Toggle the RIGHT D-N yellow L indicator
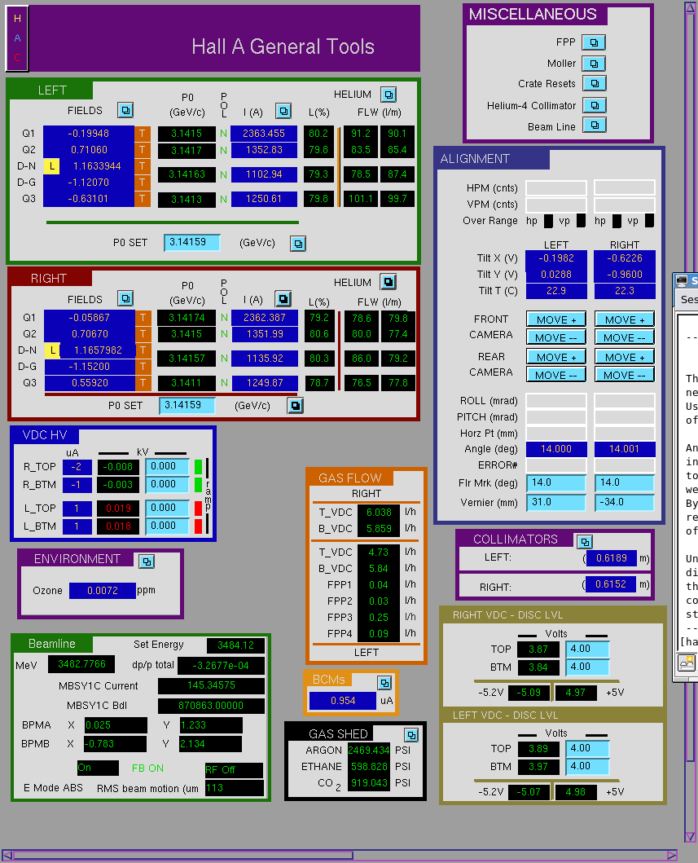Screen dimensions: 698x863 [x=52, y=350]
